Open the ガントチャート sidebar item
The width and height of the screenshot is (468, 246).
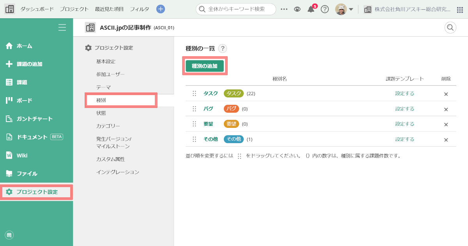click(34, 119)
